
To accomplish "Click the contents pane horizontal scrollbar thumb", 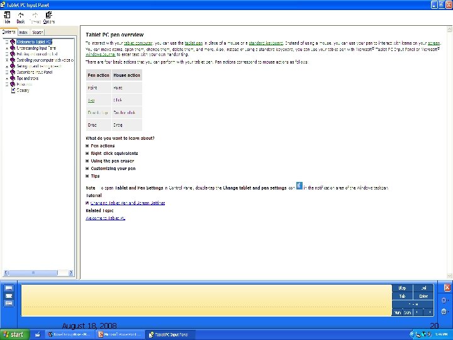I will coord(33,273).
